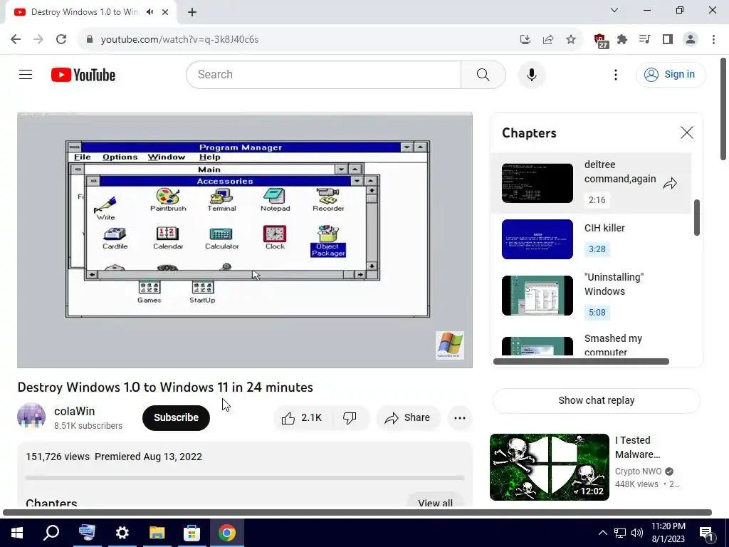Click the Chapters panel horizontal scrollbar
Viewport: 729px width, 547px height.
(x=581, y=361)
